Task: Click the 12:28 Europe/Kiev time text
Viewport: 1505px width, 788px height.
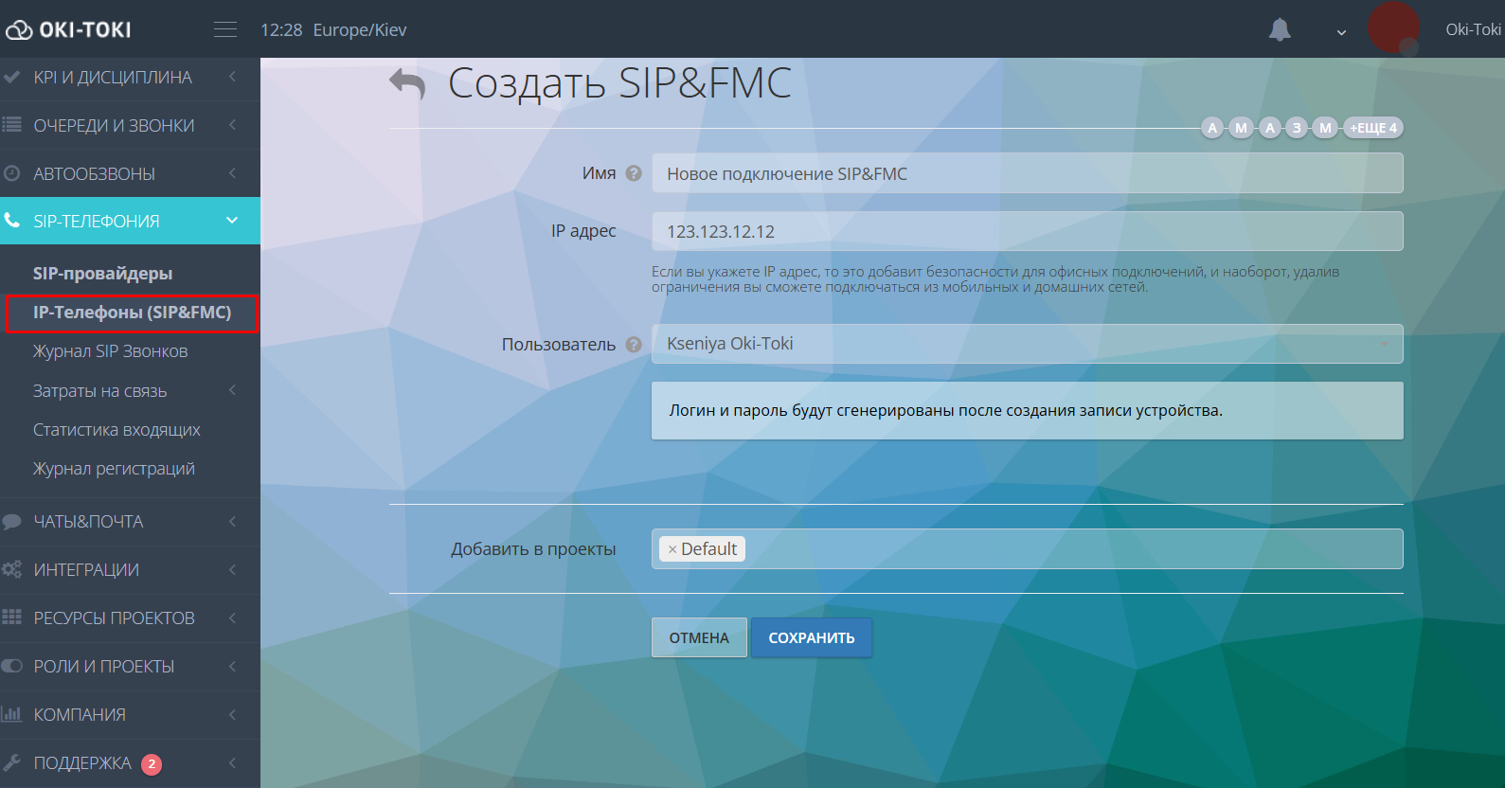Action: (333, 30)
